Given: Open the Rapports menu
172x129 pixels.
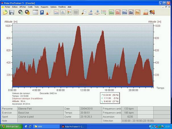Looking at the screenshot, I should [44, 7].
